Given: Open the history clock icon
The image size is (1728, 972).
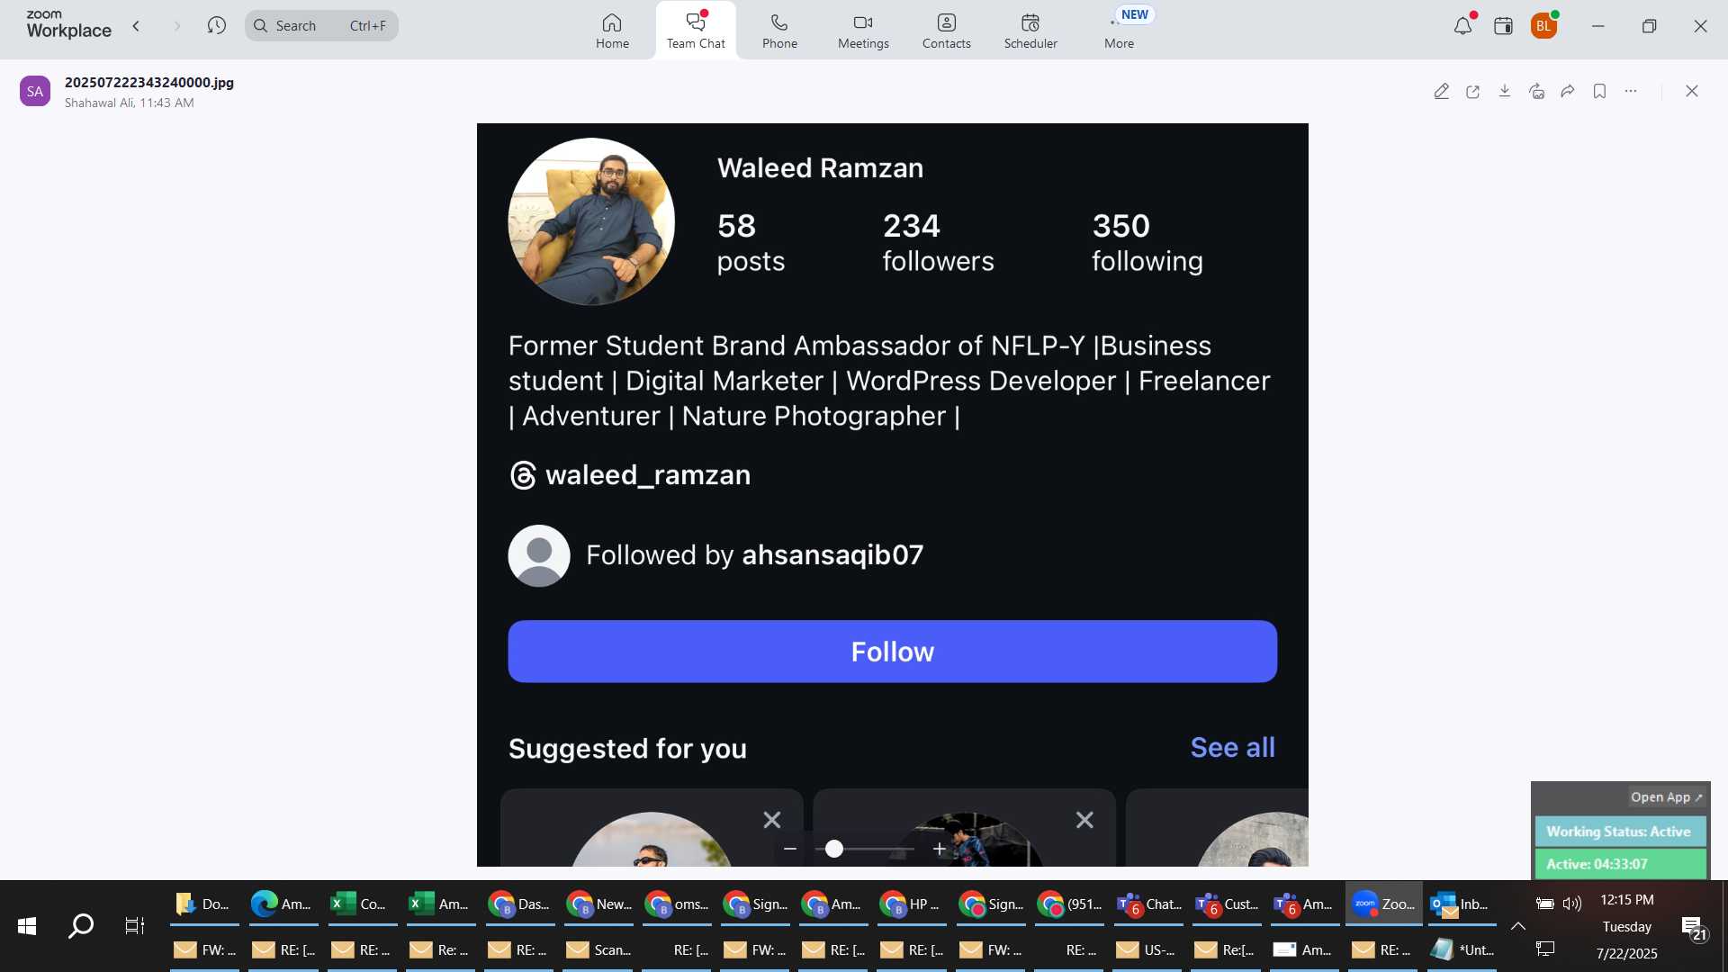Looking at the screenshot, I should point(216,25).
